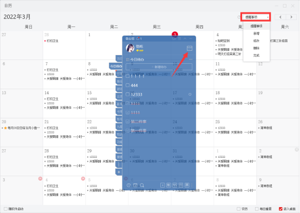
Task: Select 新增 from the dropdown list
Action: coord(256,34)
